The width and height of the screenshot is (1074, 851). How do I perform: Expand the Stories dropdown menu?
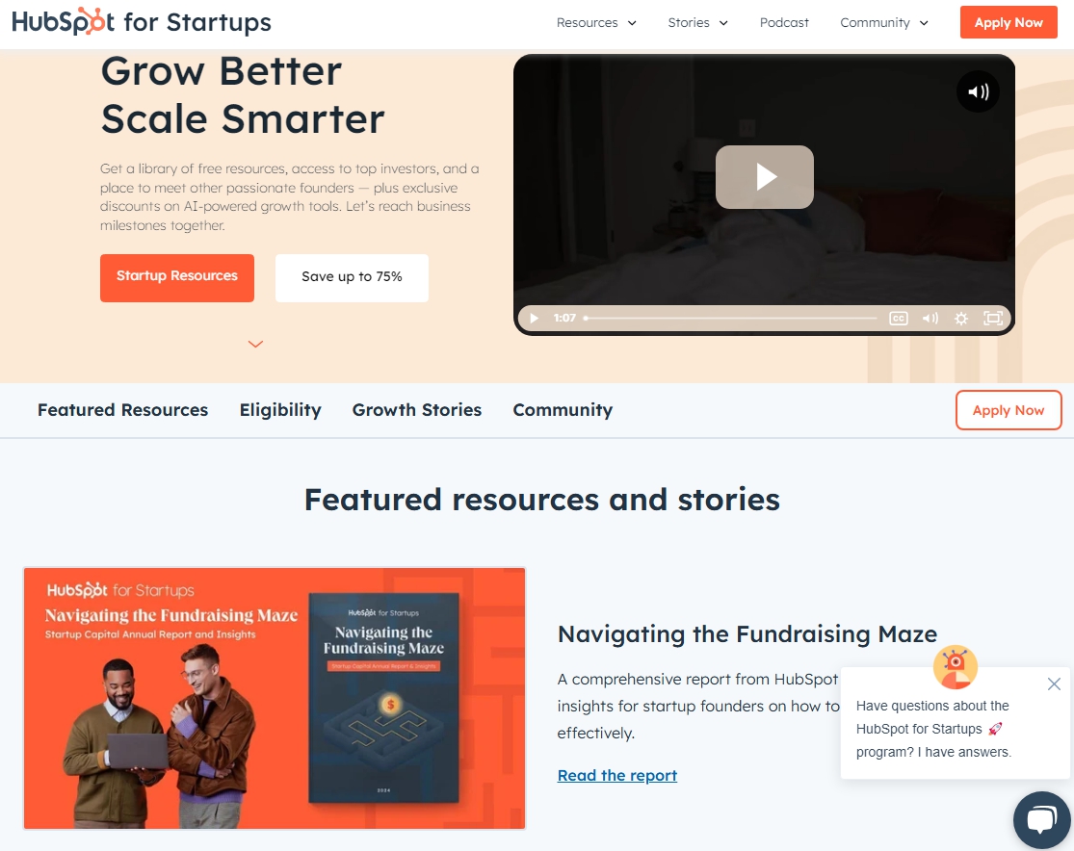coord(698,22)
